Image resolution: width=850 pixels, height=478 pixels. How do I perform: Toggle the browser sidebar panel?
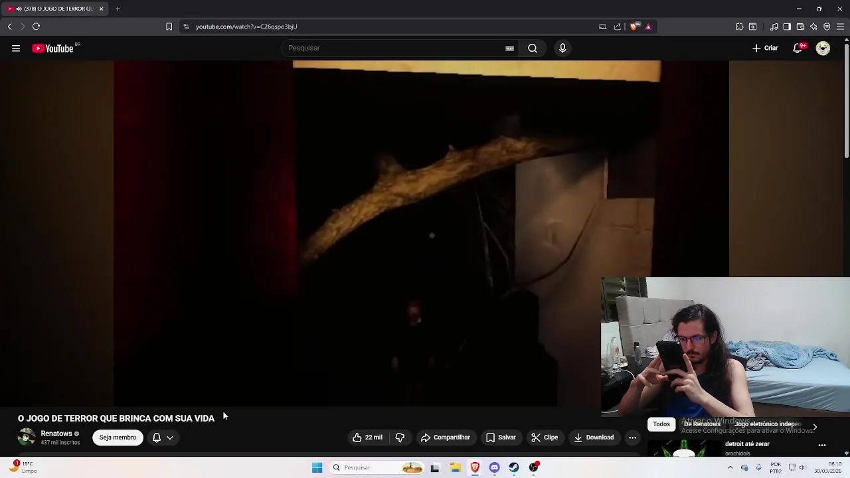tap(787, 27)
